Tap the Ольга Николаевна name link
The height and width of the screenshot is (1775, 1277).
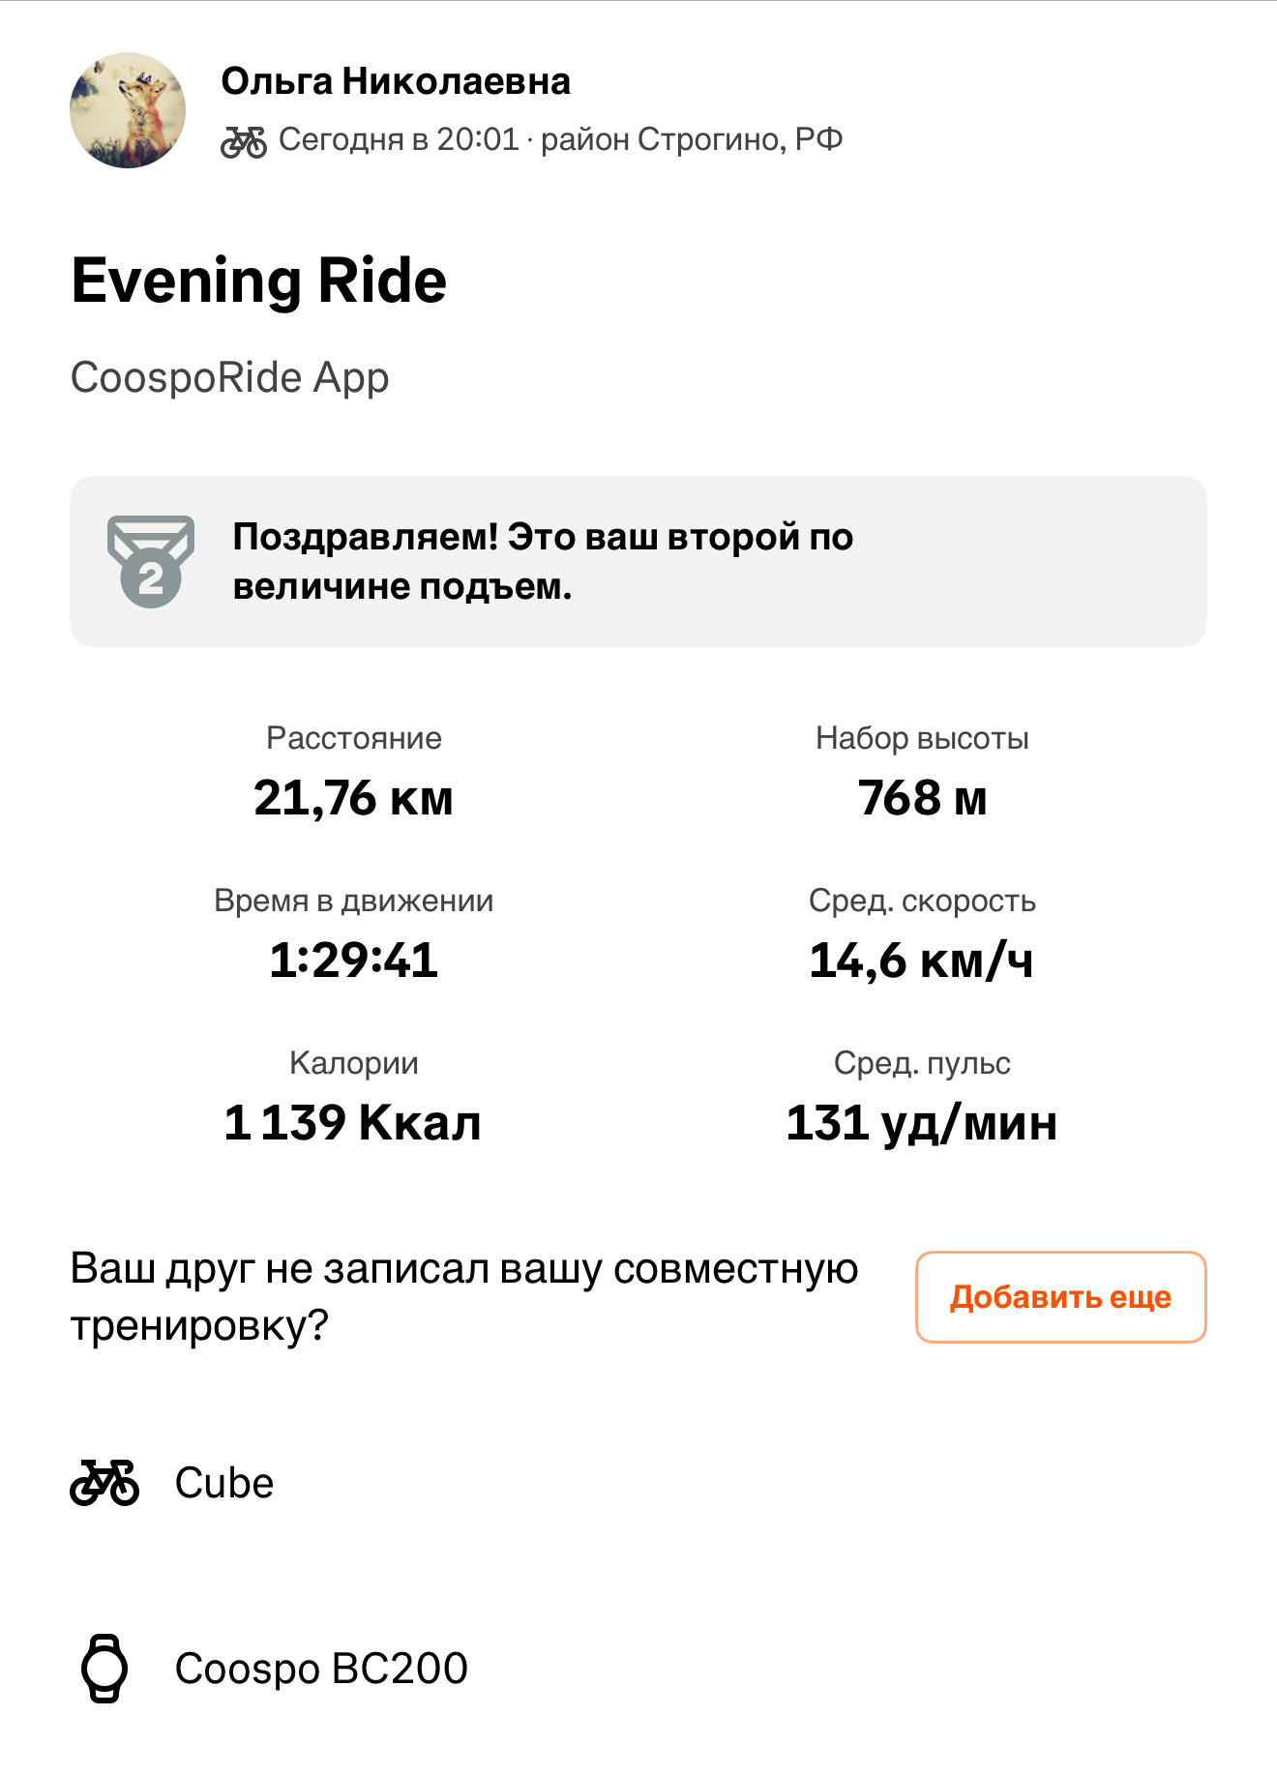coord(396,81)
